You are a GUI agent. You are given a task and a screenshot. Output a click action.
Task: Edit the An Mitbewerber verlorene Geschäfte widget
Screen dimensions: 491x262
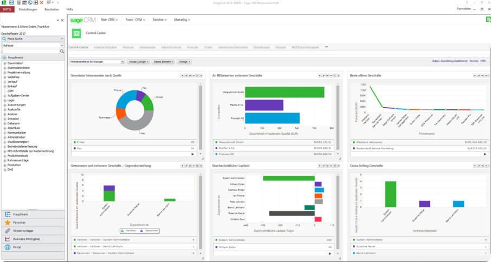point(324,76)
